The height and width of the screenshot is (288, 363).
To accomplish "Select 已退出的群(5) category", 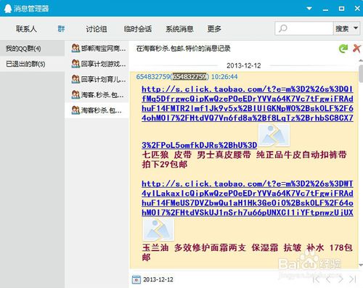I will tap(32, 64).
